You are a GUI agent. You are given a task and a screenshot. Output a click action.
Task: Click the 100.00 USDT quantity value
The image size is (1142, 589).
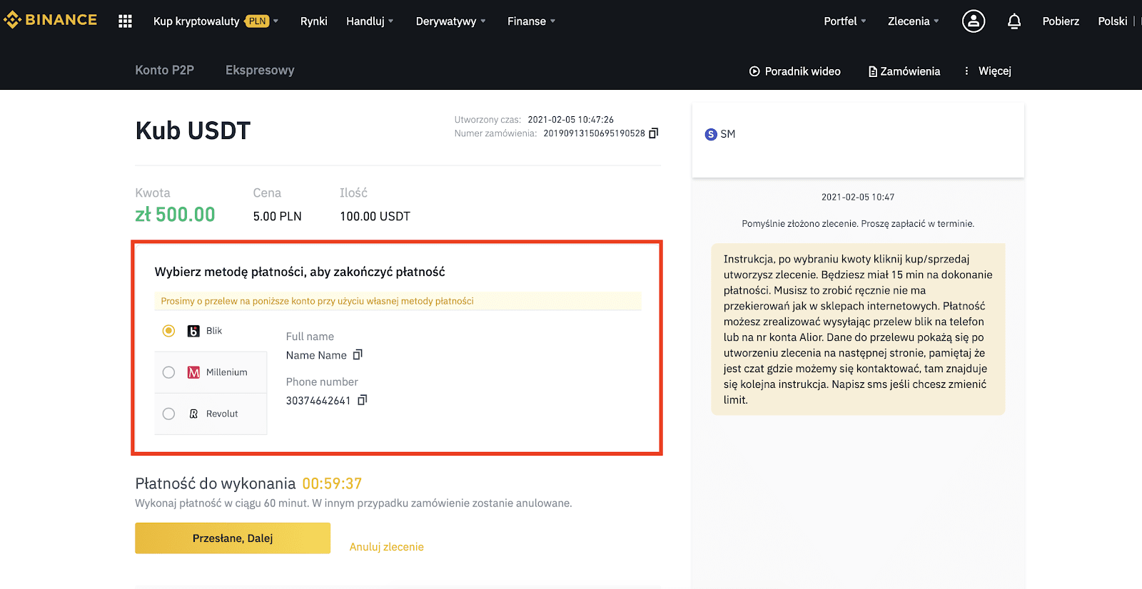pyautogui.click(x=375, y=216)
